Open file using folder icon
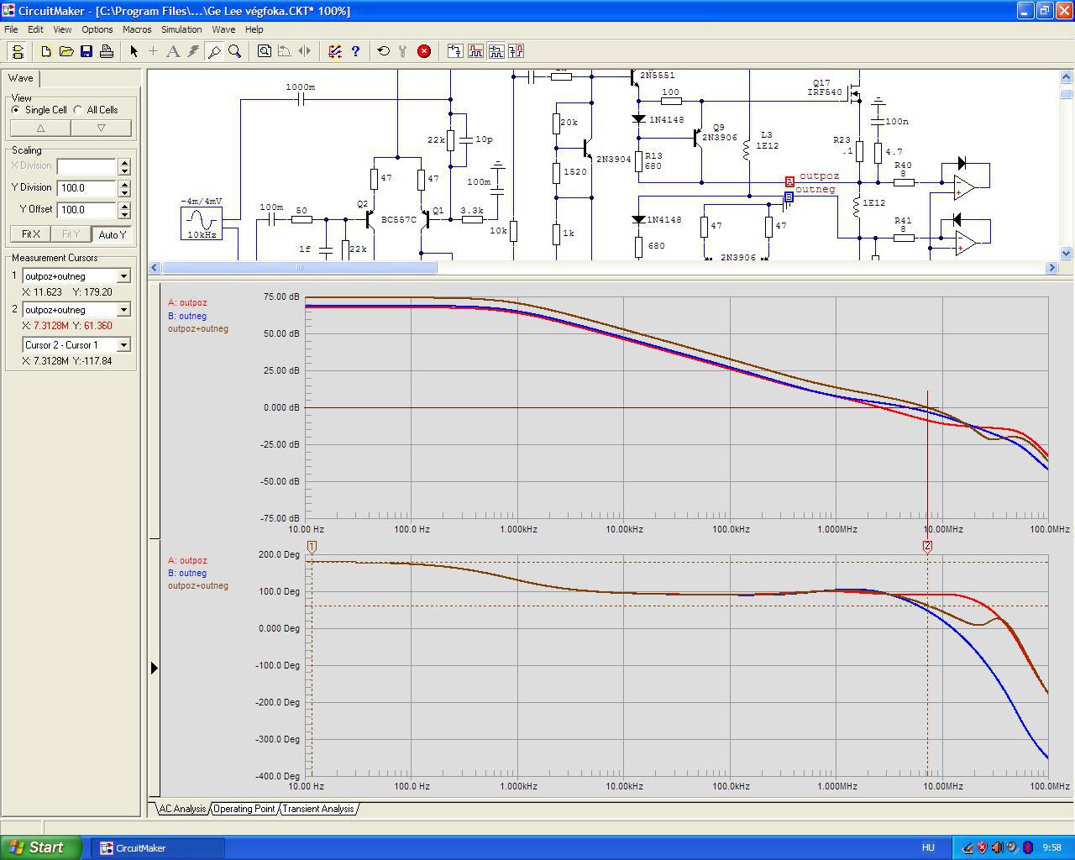Viewport: 1075px width, 860px height. tap(66, 51)
